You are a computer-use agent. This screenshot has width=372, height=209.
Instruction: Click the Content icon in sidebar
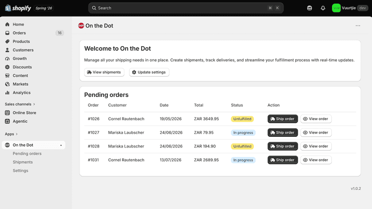pos(7,76)
